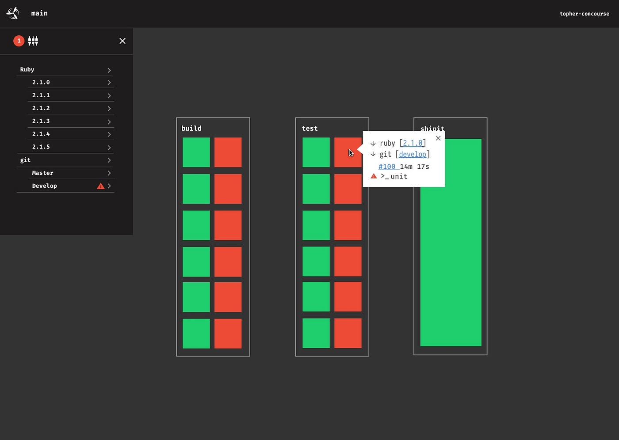Expand the 2.1.3 version chevron
Viewport: 619px width, 440px height.
109,121
